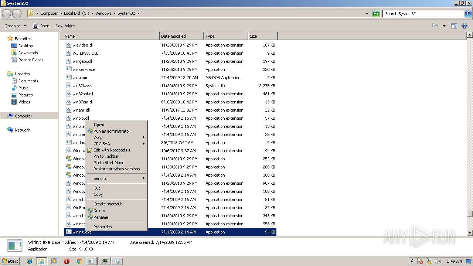Launch Internet Explorer from taskbar
This screenshot has height=266, width=473.
30,261
